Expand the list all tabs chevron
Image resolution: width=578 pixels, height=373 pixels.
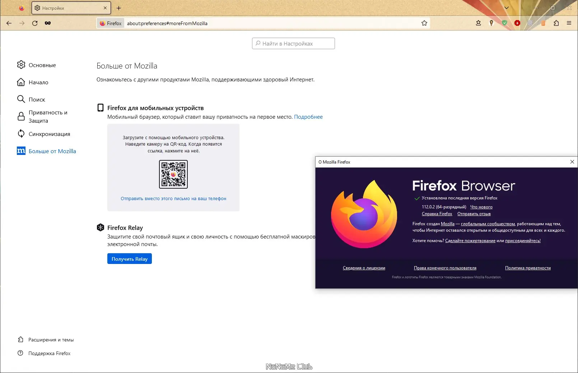pyautogui.click(x=507, y=8)
